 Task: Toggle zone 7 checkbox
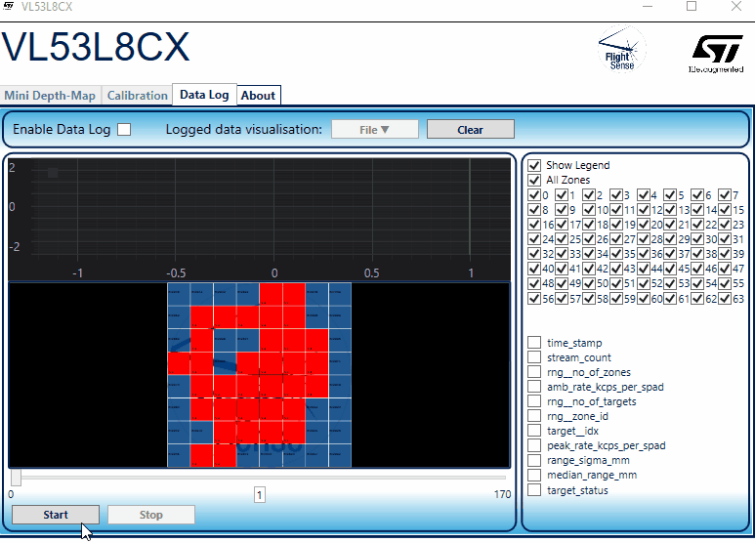click(724, 195)
